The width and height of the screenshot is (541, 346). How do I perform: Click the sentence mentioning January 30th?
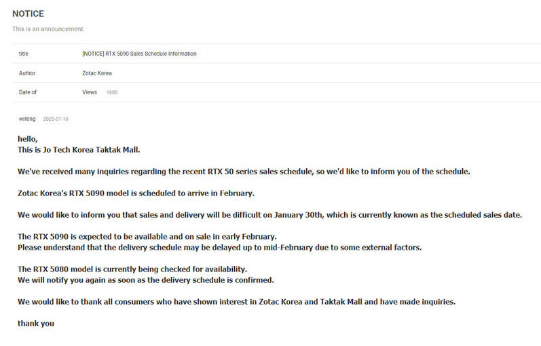pyautogui.click(x=269, y=215)
